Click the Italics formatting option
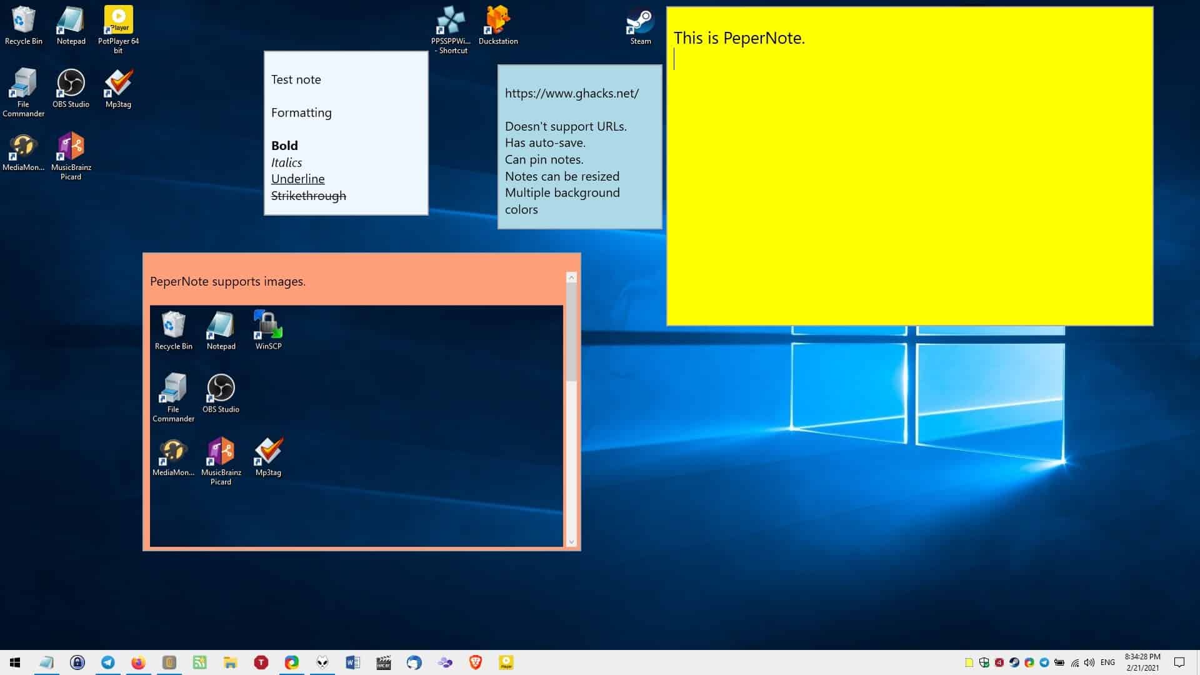Viewport: 1200px width, 675px height. 286,162
